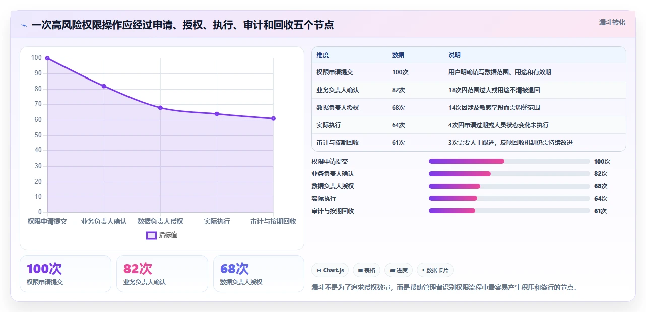
Task: Select the page title about 五个节点
Action: tap(182, 25)
